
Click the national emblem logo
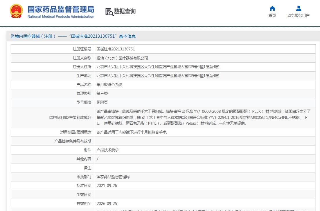point(16,11)
